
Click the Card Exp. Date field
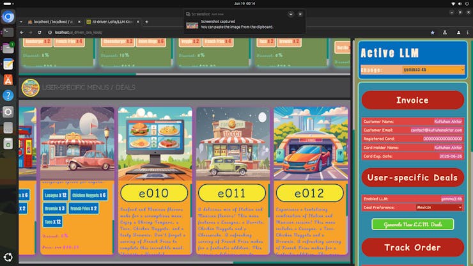pyautogui.click(x=413, y=157)
